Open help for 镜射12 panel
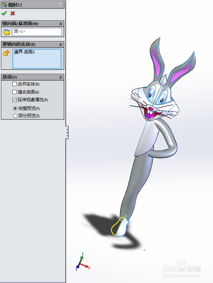Screen dimensions: 213x283 [61, 4]
